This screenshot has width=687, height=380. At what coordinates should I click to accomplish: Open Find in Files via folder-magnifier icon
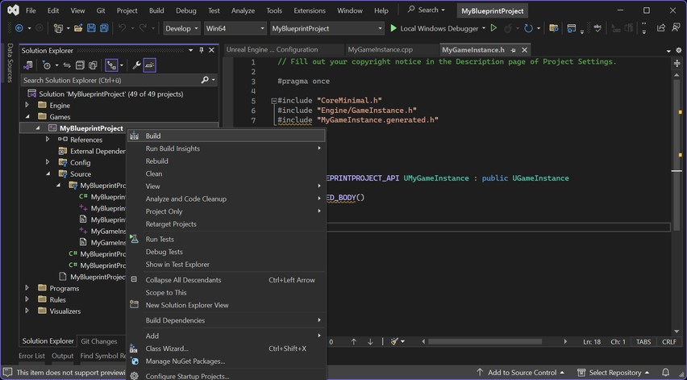click(554, 28)
